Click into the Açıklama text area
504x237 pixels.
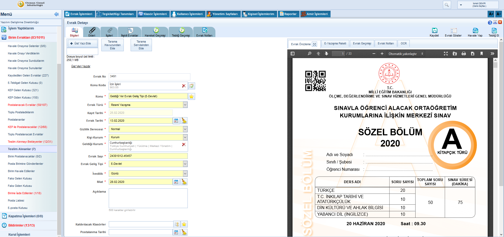coord(148,198)
